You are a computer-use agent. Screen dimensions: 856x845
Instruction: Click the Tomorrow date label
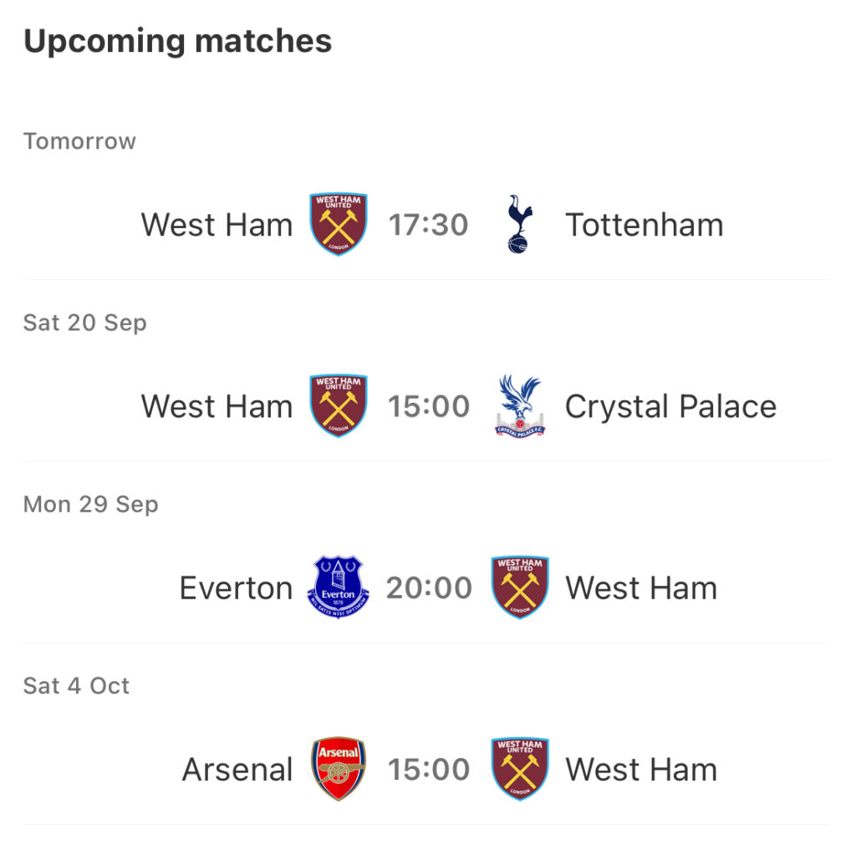click(x=79, y=141)
